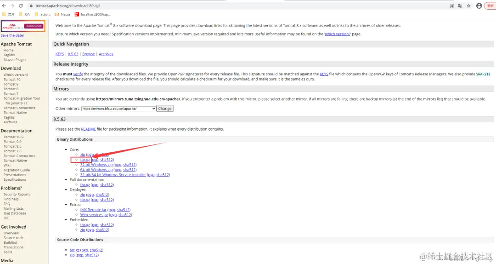Screen dimensions: 496x264
Task: Open the localhost:8000 bookmark
Action: point(92,14)
